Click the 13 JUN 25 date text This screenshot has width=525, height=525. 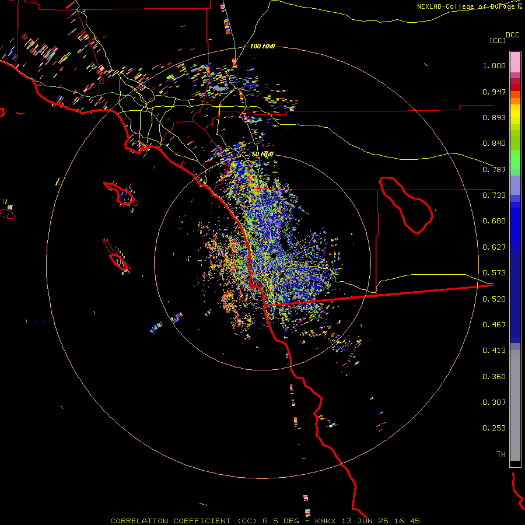365,521
